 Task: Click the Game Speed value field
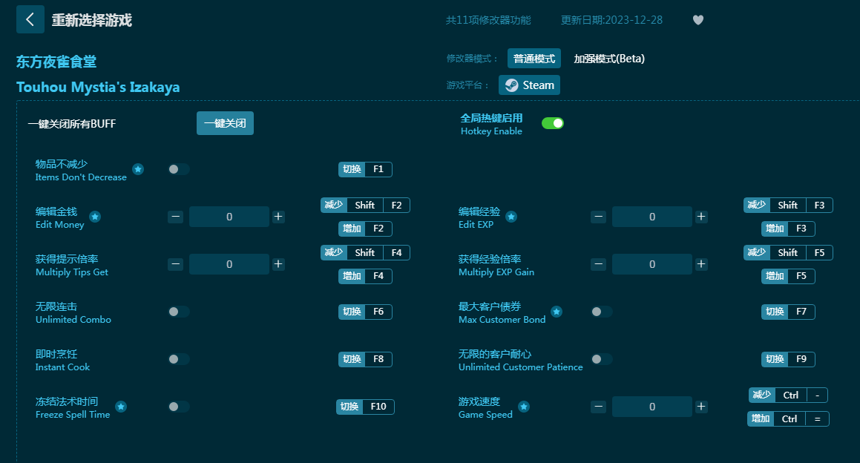pyautogui.click(x=652, y=407)
